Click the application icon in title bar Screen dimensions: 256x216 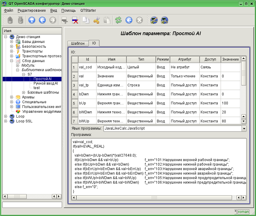(4, 4)
